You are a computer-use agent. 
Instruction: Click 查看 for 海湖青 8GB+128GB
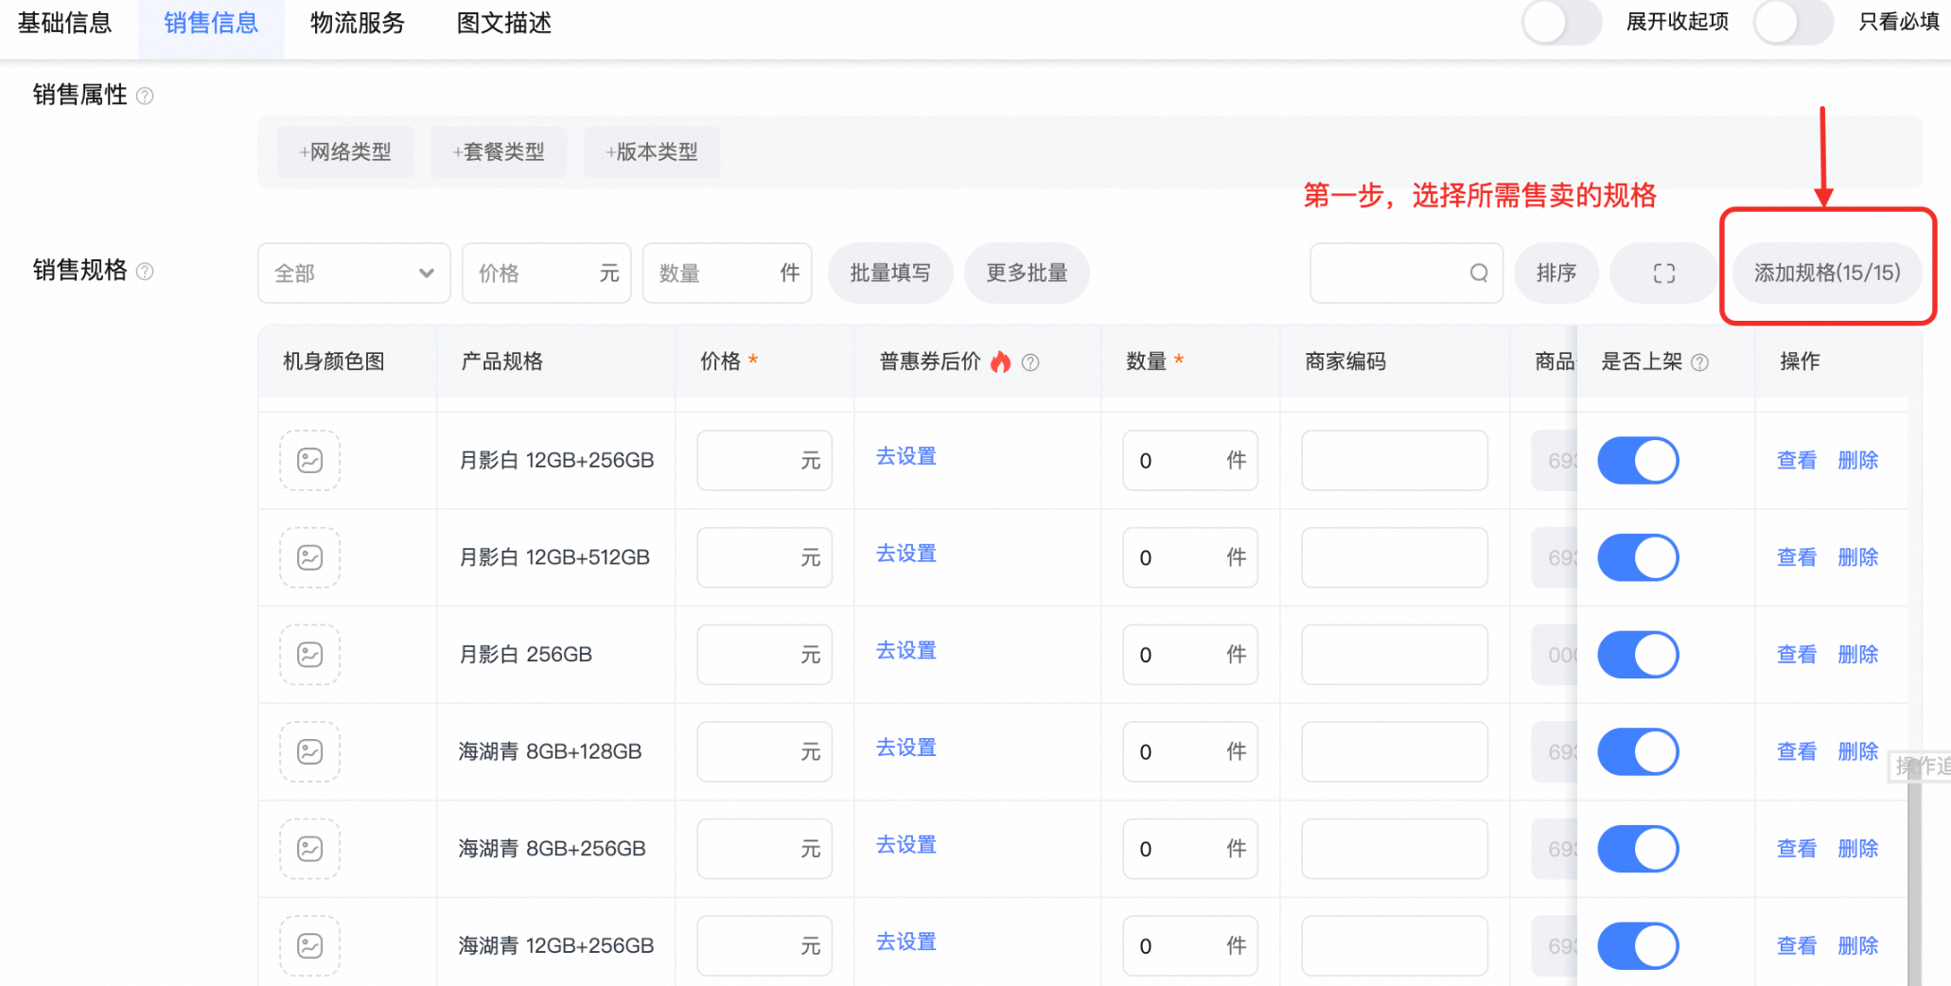click(1797, 752)
